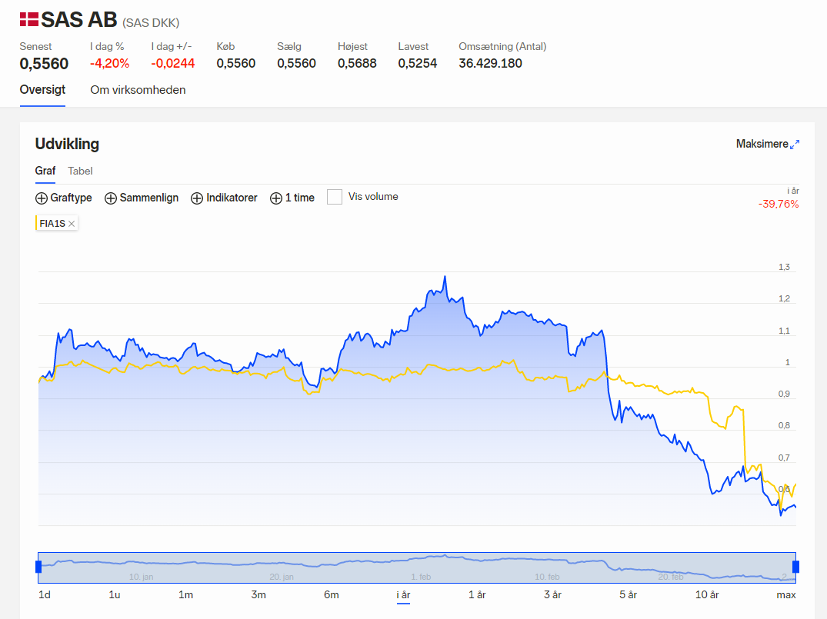Remove the FIA1S comparison with its X
The width and height of the screenshot is (827, 619).
72,224
